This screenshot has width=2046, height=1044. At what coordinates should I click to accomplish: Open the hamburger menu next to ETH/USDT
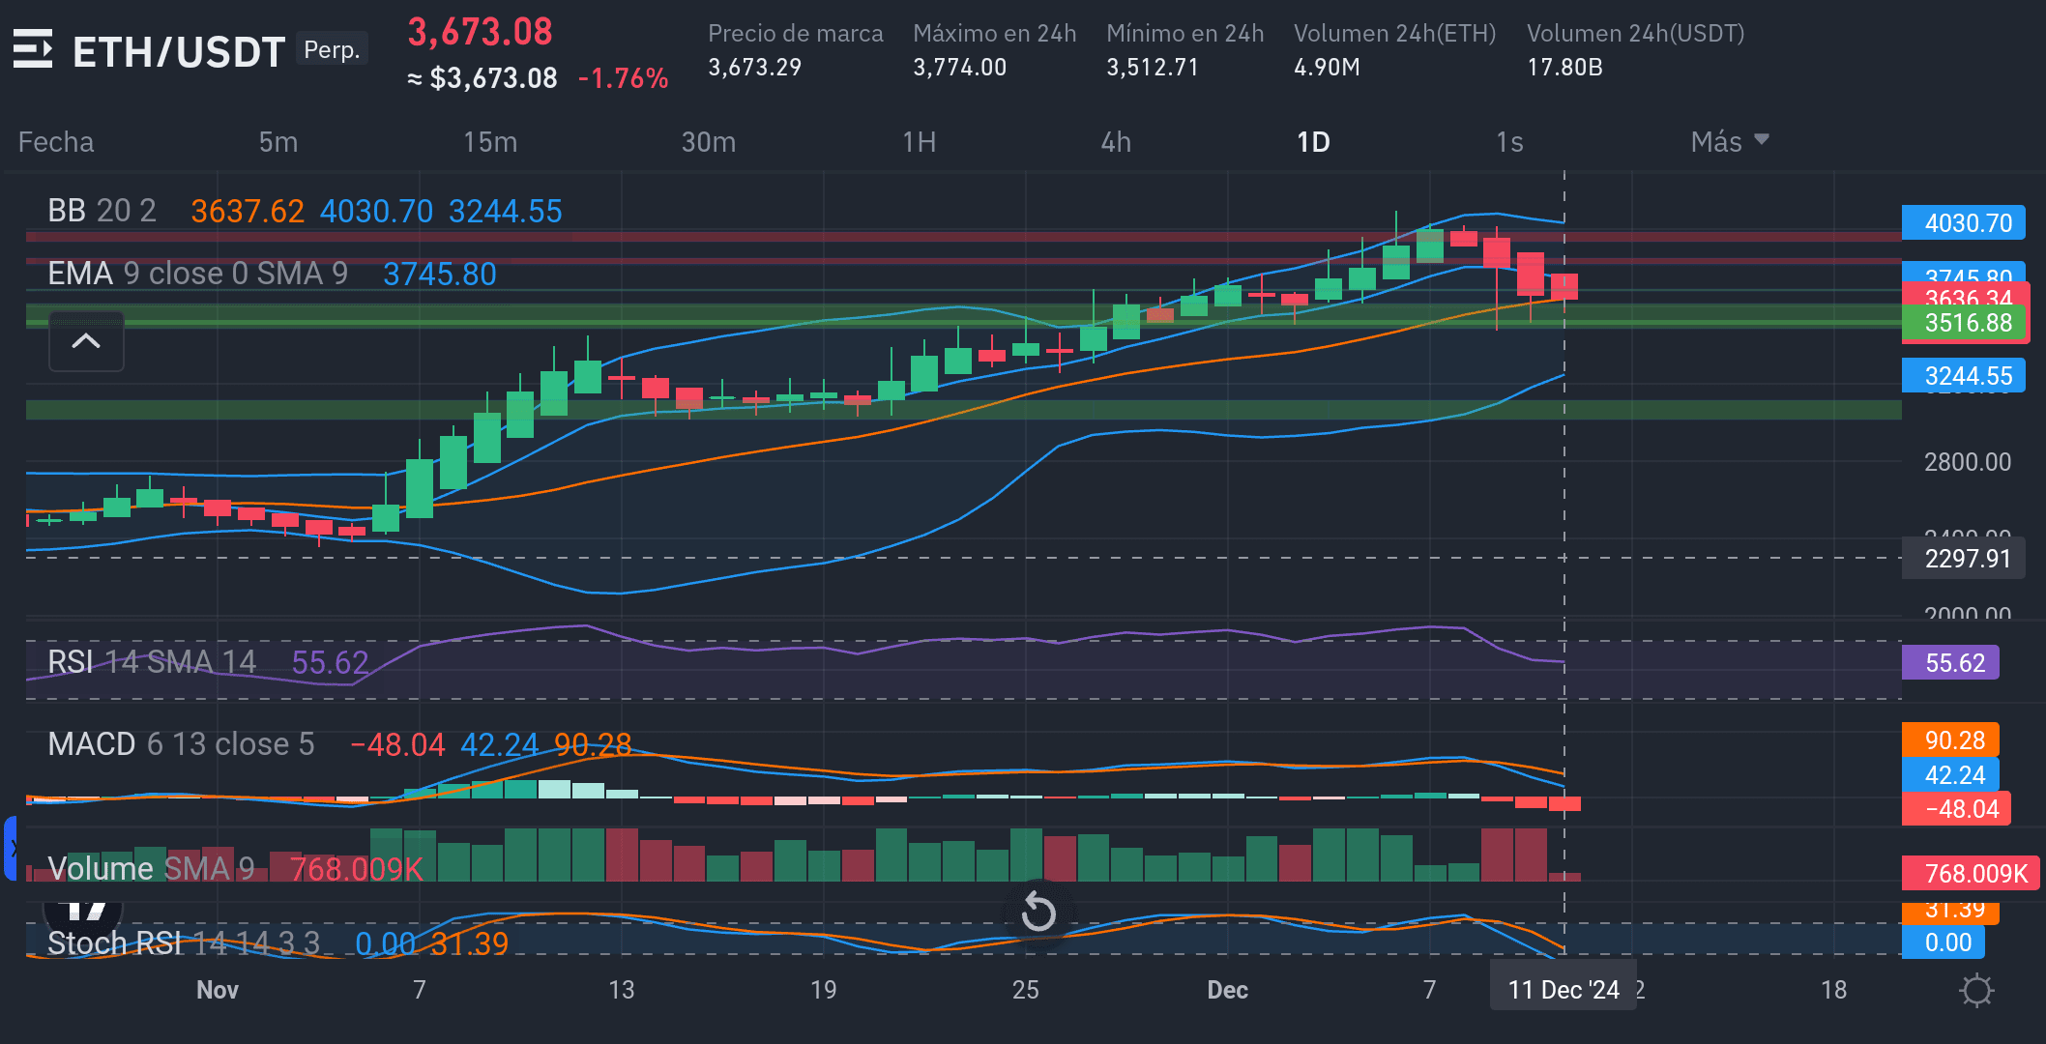(33, 49)
